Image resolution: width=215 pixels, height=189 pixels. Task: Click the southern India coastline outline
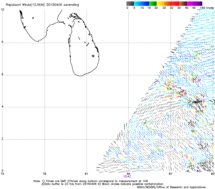pyautogui.click(x=42, y=26)
